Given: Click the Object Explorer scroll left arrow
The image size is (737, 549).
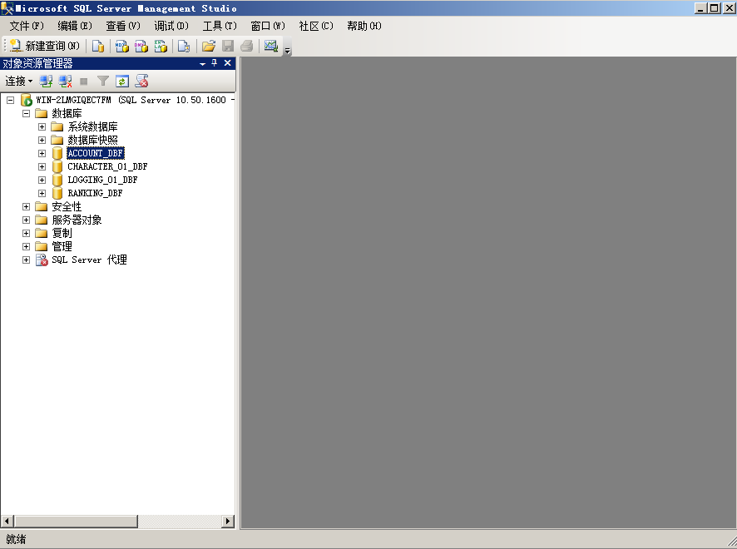Looking at the screenshot, I should click(x=7, y=521).
